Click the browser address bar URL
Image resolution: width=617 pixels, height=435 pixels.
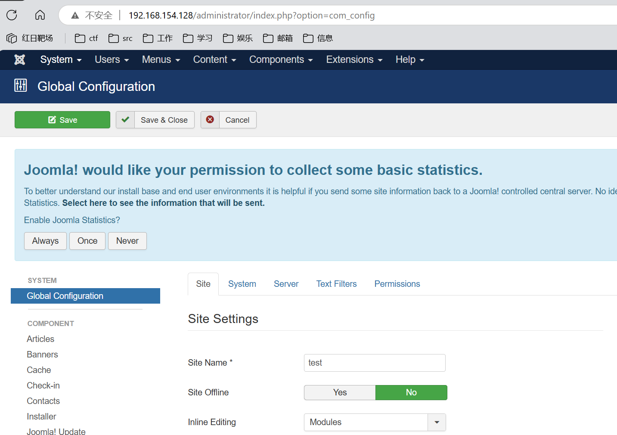pyautogui.click(x=251, y=16)
